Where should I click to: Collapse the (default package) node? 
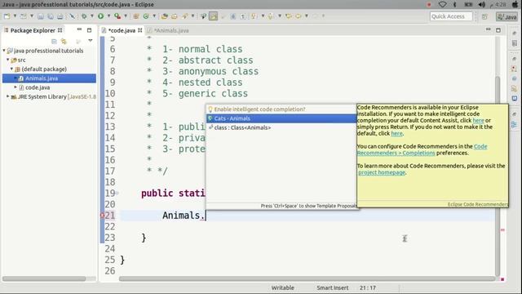point(11,69)
